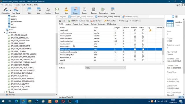The width and height of the screenshot is (185, 104).
Task: Open the User toolbar icon
Action: tap(66, 11)
